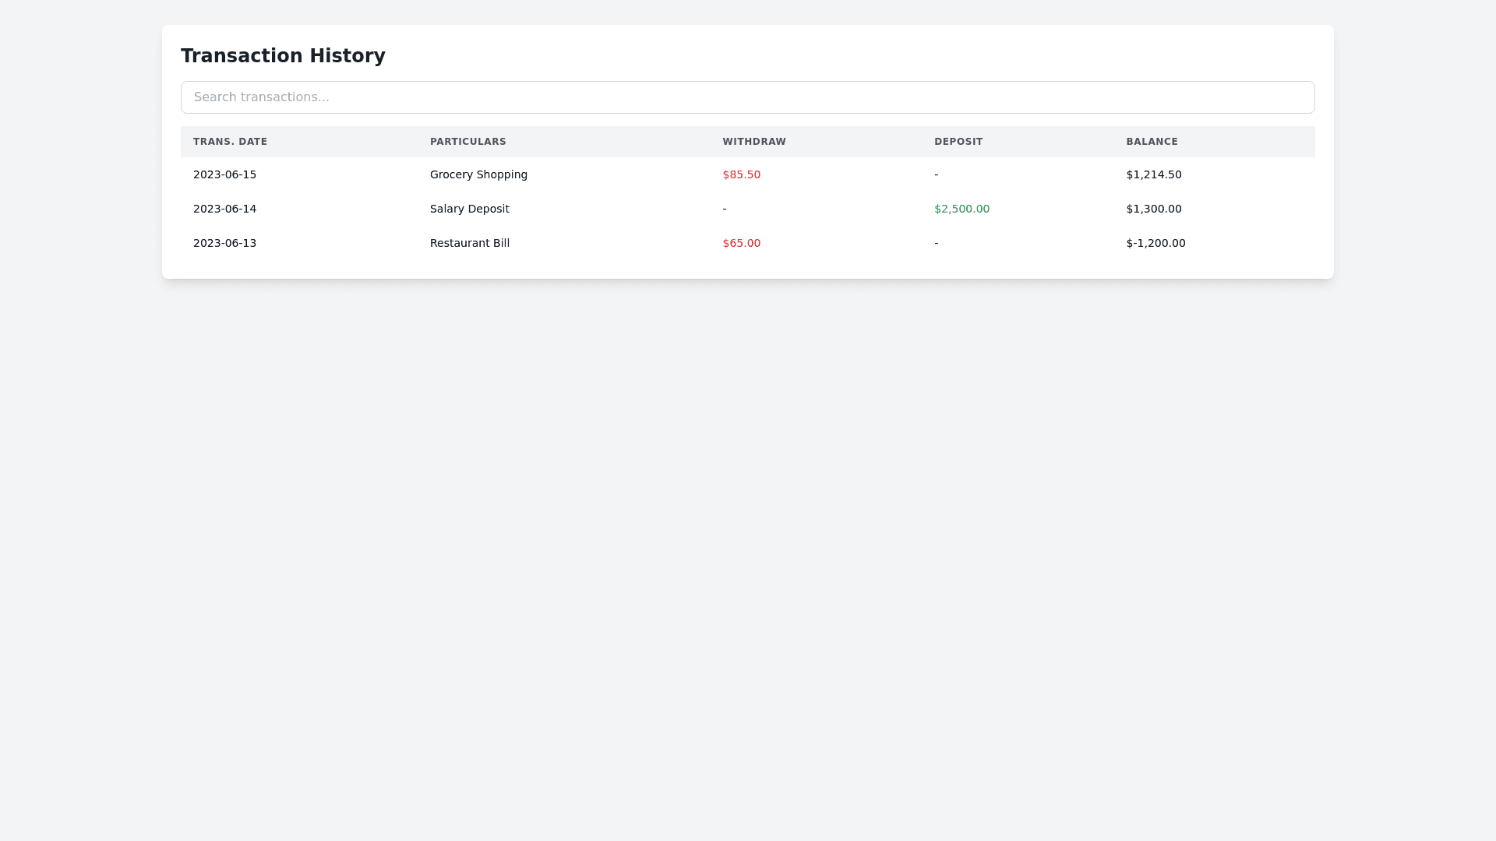Select the 2023-06-15 date cell
The width and height of the screenshot is (1496, 841).
224,174
